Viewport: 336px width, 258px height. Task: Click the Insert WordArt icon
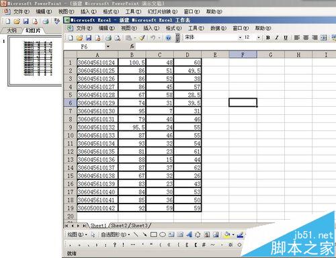click(x=189, y=234)
